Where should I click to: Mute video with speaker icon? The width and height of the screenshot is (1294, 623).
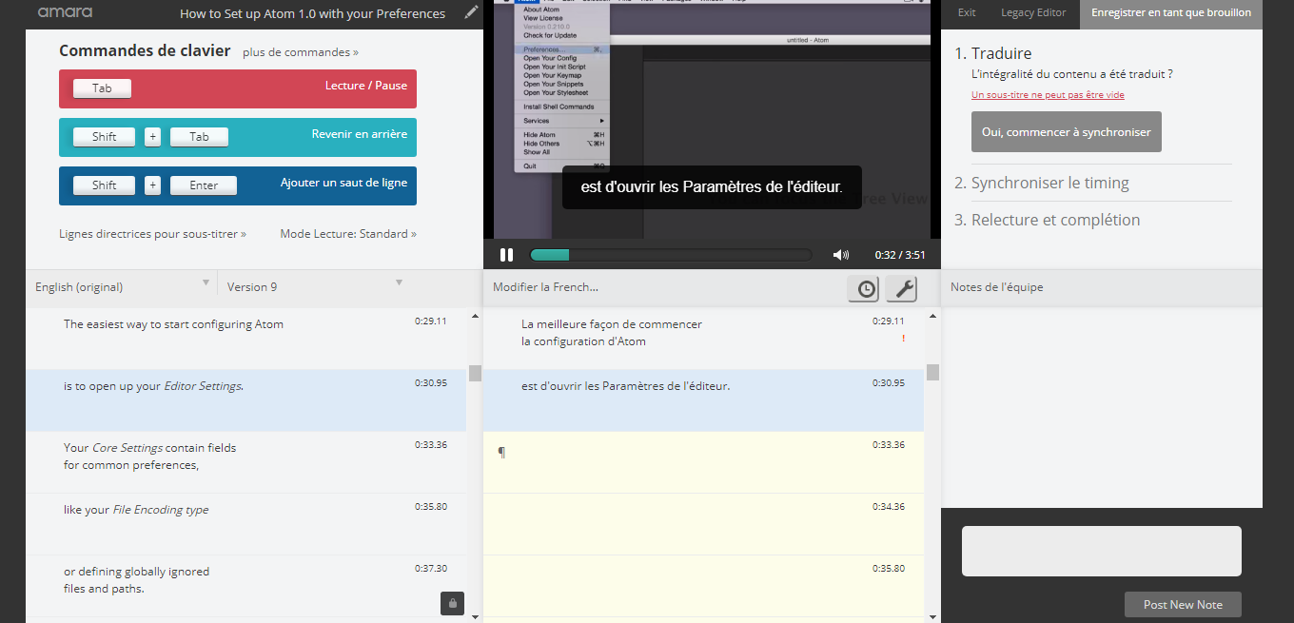[841, 255]
